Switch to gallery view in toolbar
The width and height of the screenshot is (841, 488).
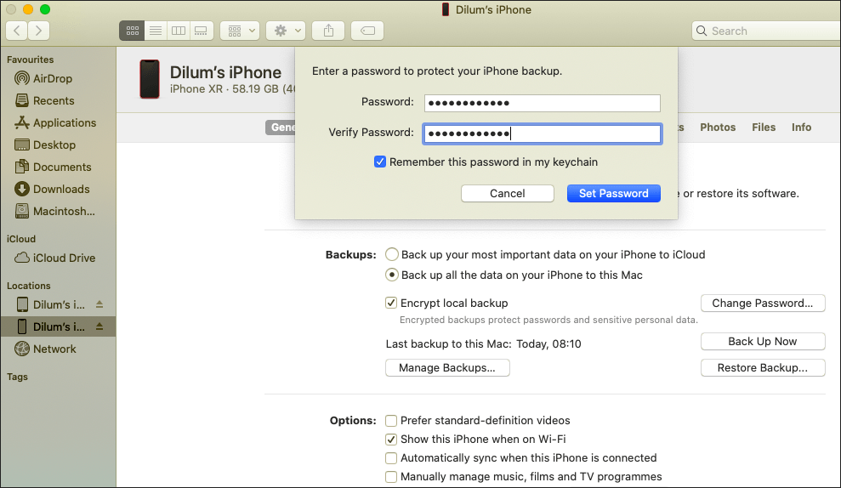click(x=202, y=31)
